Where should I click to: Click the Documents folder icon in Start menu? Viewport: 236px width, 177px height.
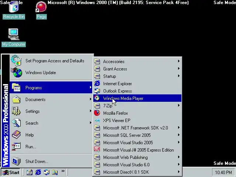pos(16,99)
